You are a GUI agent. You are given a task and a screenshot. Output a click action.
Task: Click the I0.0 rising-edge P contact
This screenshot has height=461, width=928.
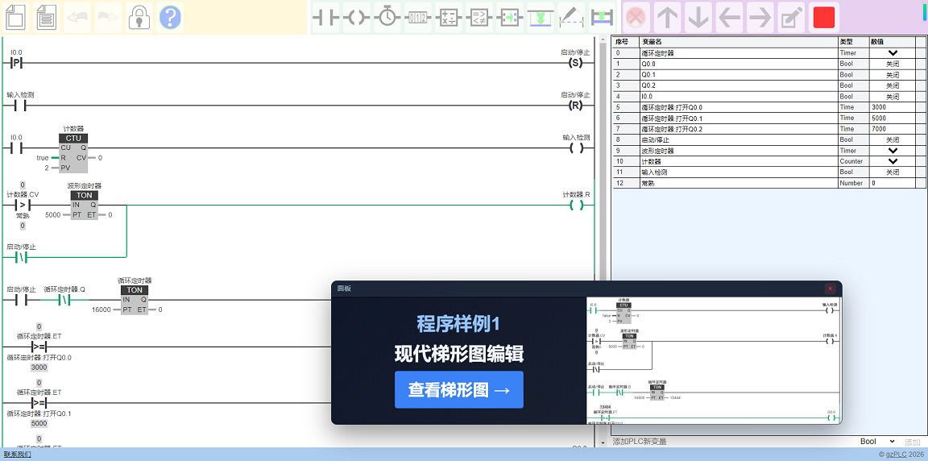click(17, 63)
